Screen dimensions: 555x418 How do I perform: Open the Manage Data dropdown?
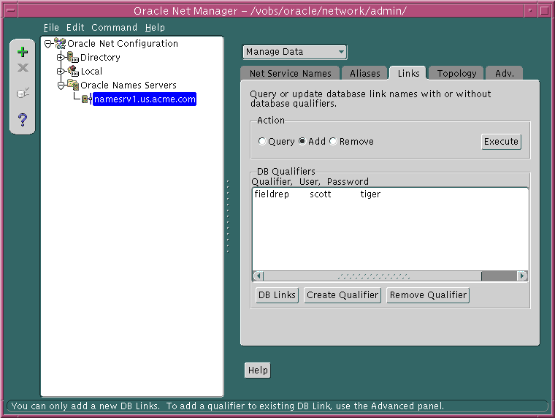click(294, 52)
